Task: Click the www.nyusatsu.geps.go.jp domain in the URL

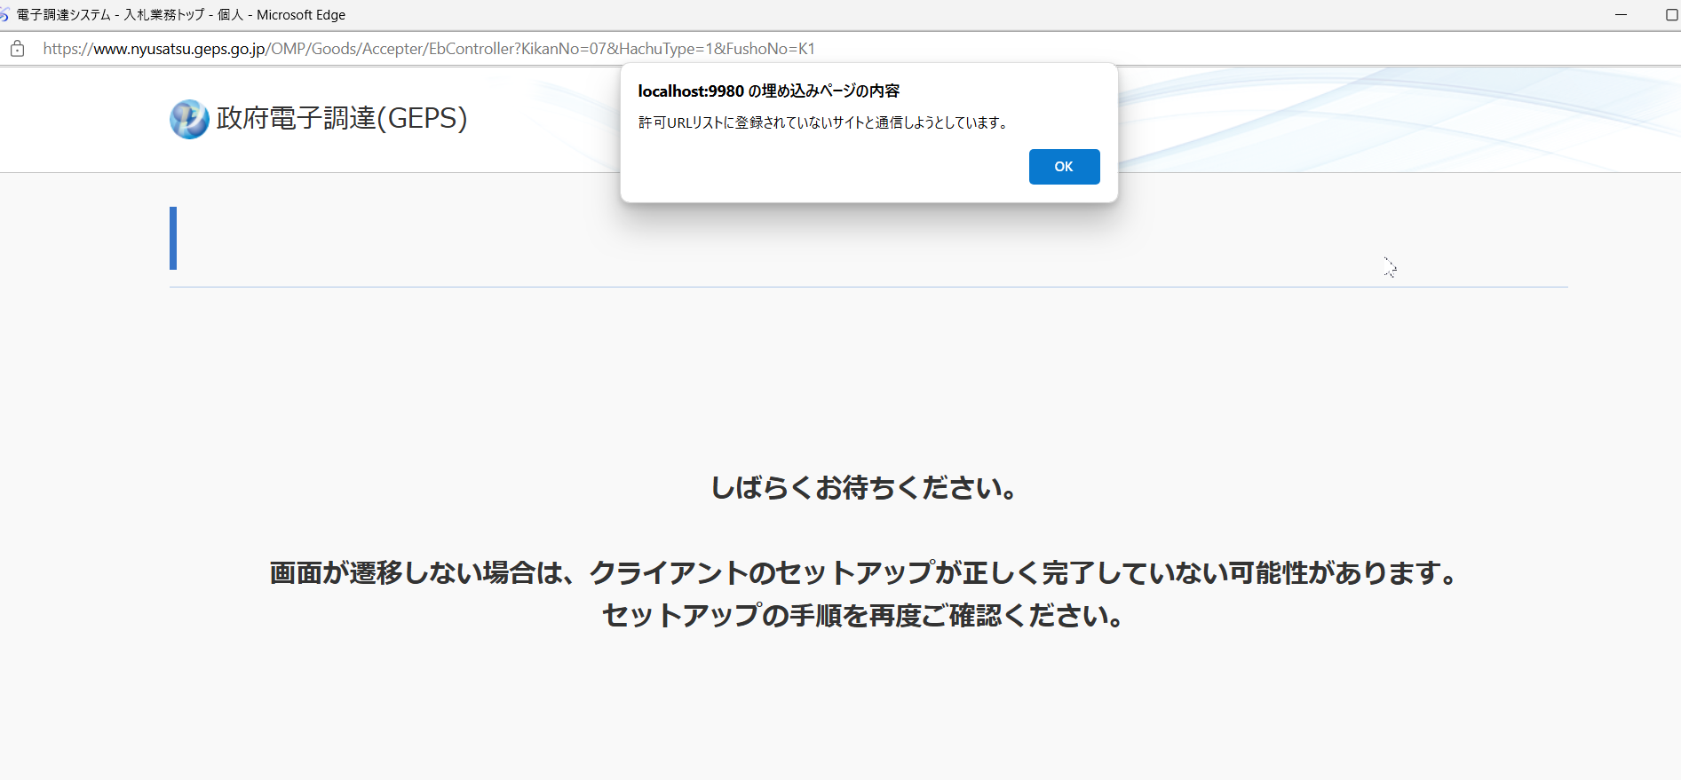Action: [x=179, y=49]
